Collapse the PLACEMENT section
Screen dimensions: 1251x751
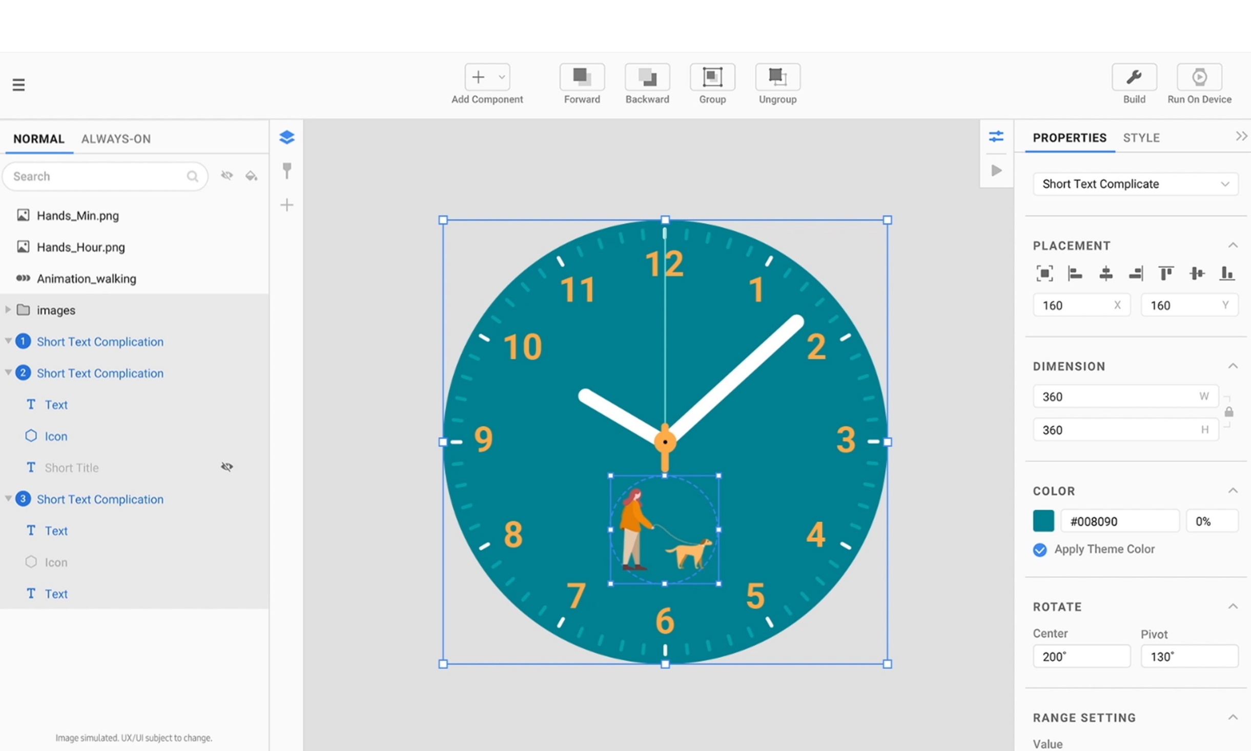pos(1233,245)
